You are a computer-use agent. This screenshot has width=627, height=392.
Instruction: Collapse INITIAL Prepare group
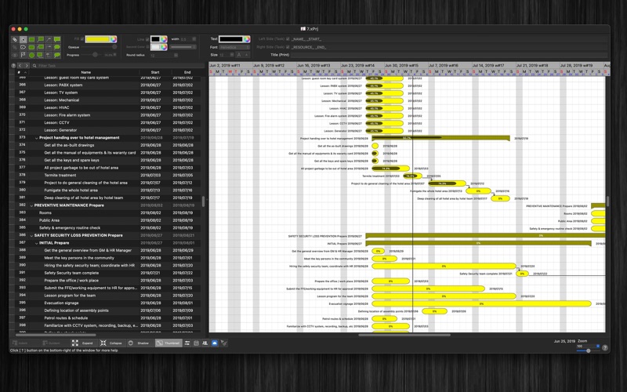tap(36, 243)
